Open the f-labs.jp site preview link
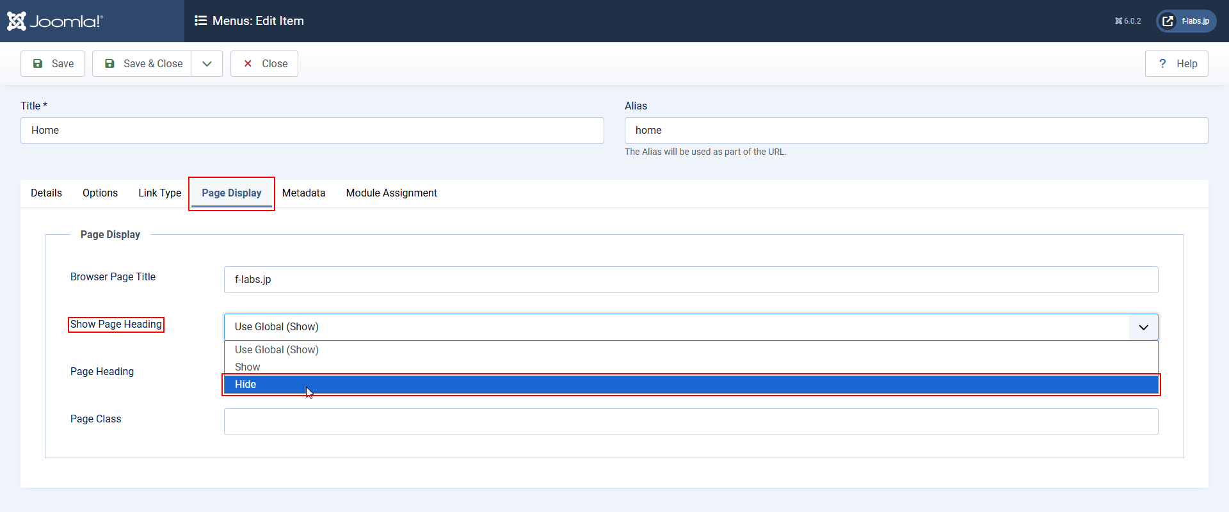The height and width of the screenshot is (512, 1229). [1186, 21]
